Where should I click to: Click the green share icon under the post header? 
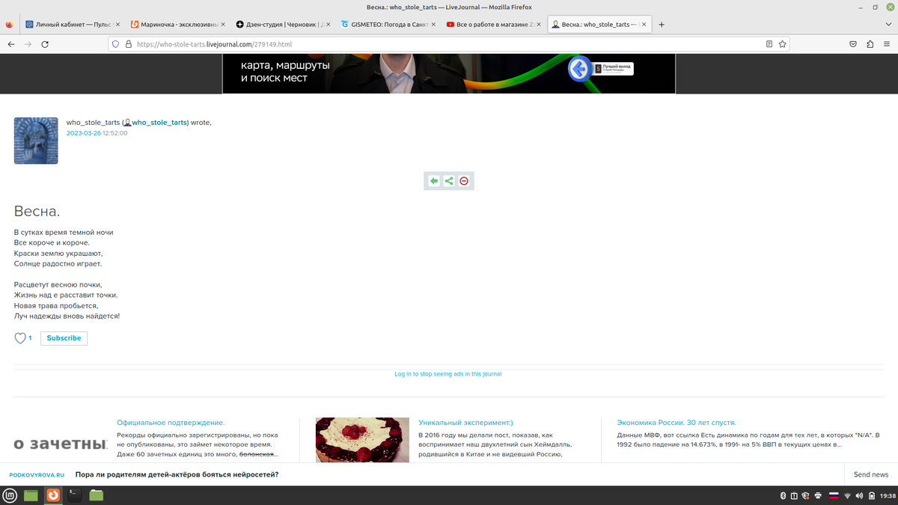click(449, 181)
